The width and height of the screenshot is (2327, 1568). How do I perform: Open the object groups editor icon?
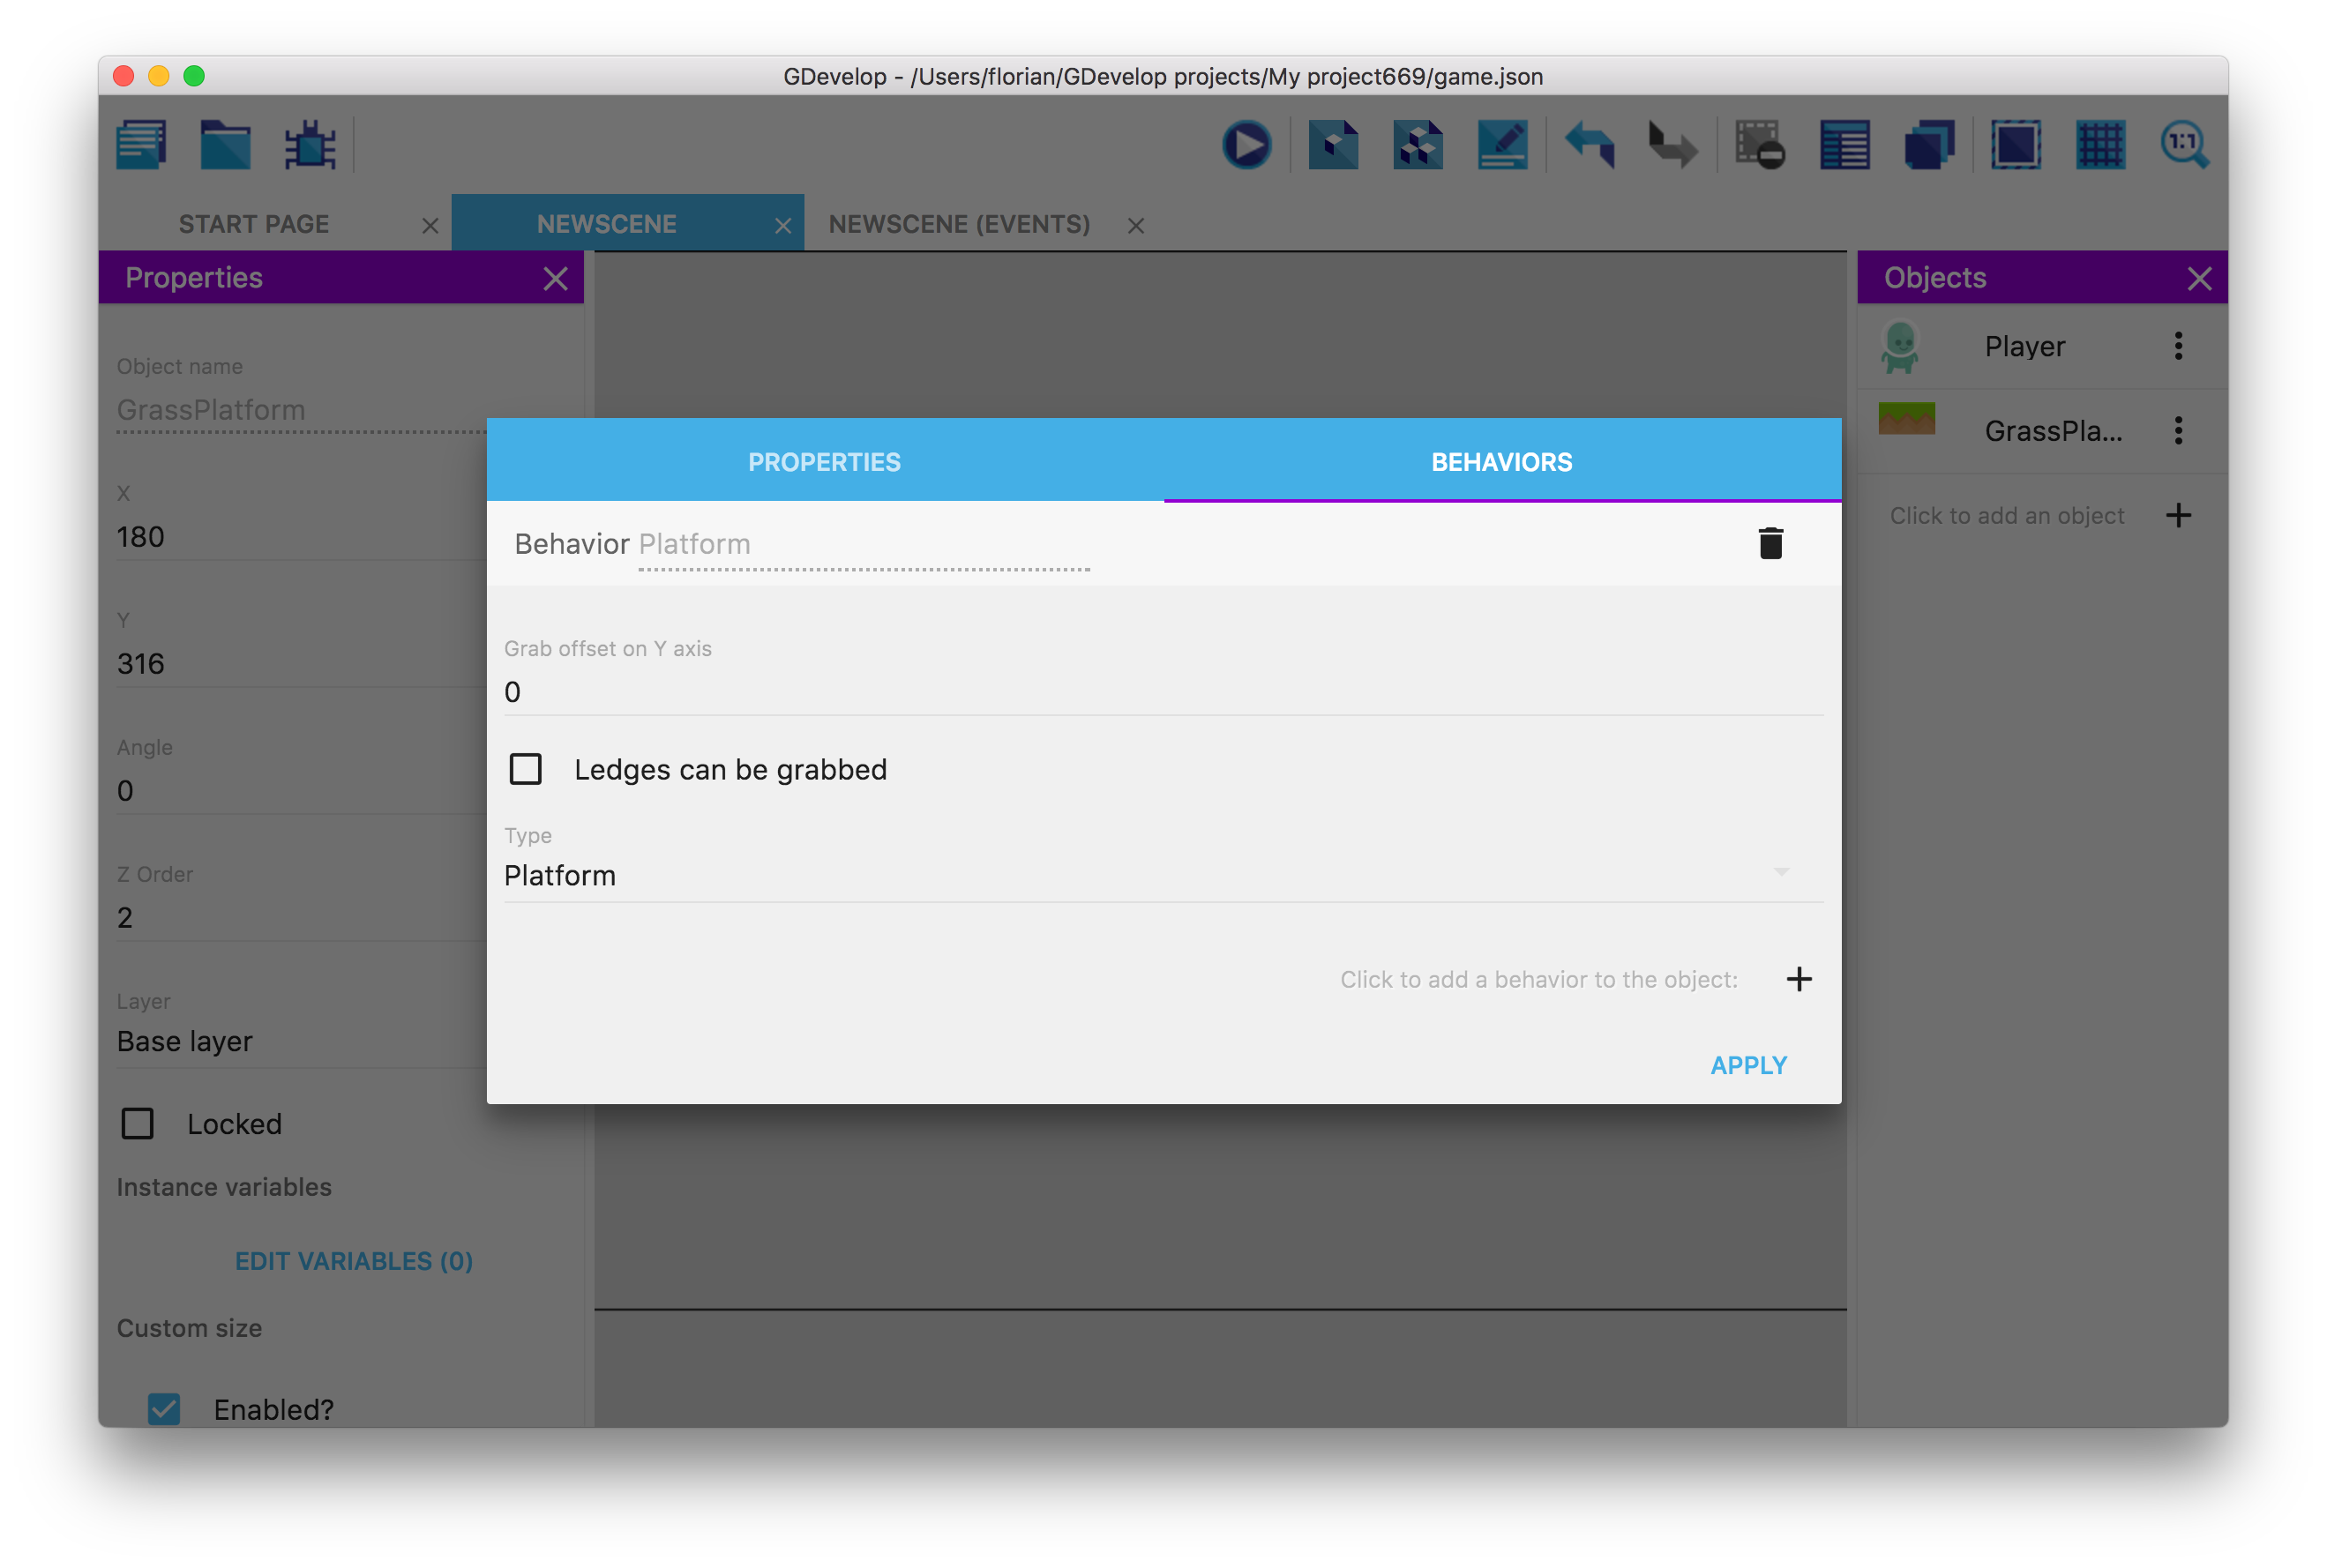[x=1417, y=146]
